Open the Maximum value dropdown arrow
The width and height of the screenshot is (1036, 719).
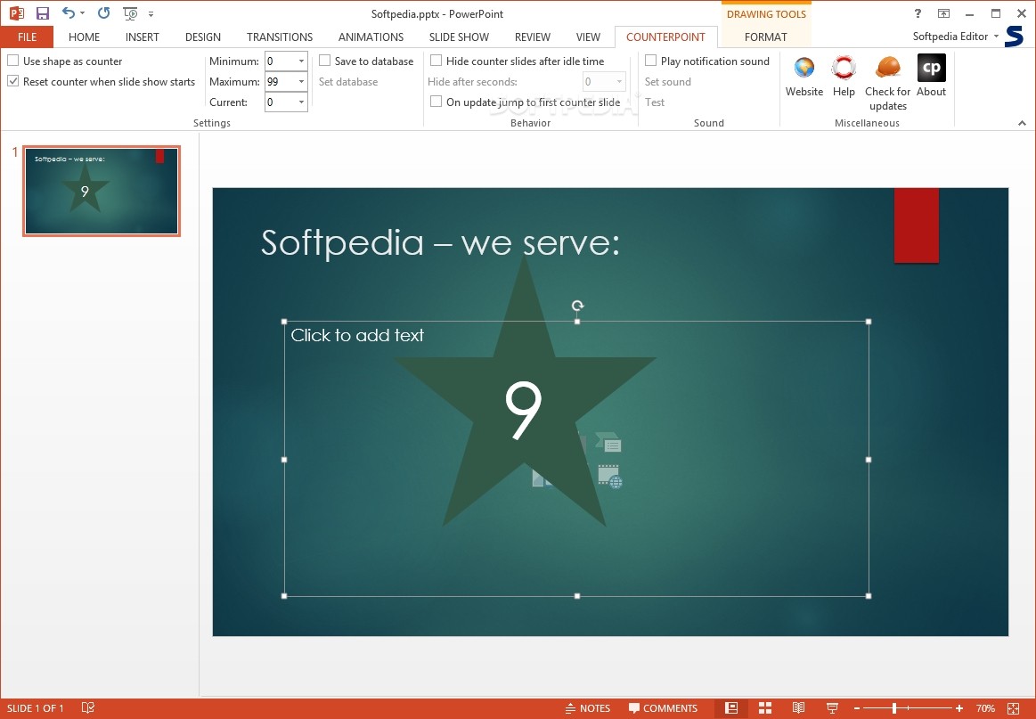click(301, 81)
